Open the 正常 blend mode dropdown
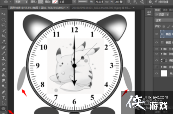Viewport: 173px width, 114px height. pos(164,20)
